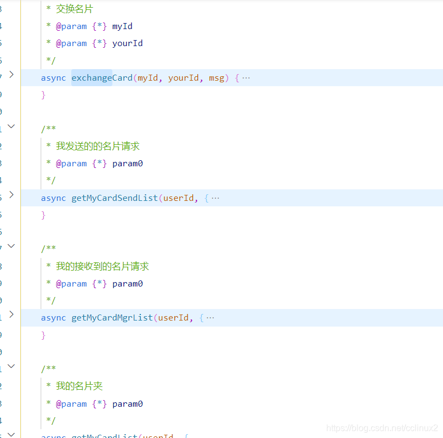Click userId parameter of getMyCardMgrList
Screen dimensions: 443x438
click(x=173, y=318)
